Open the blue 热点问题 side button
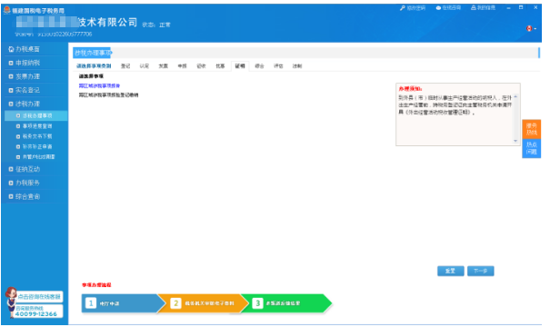The image size is (550, 327). (x=532, y=148)
